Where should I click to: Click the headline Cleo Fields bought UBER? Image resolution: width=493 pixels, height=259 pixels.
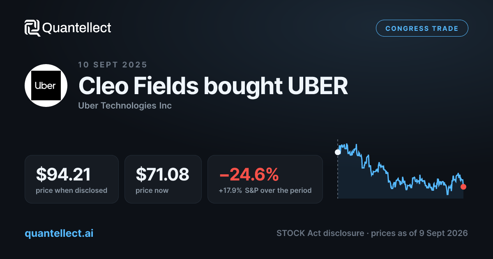point(213,86)
